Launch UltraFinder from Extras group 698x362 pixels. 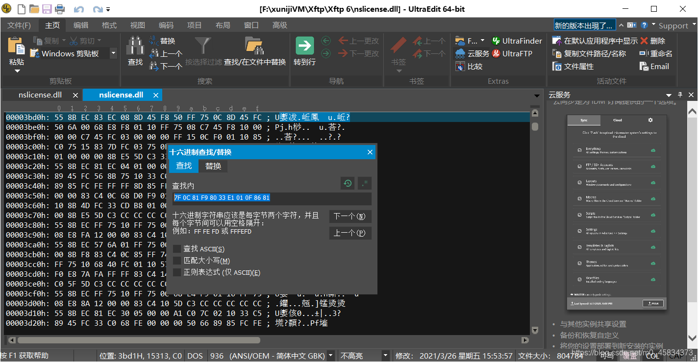pyautogui.click(x=517, y=41)
